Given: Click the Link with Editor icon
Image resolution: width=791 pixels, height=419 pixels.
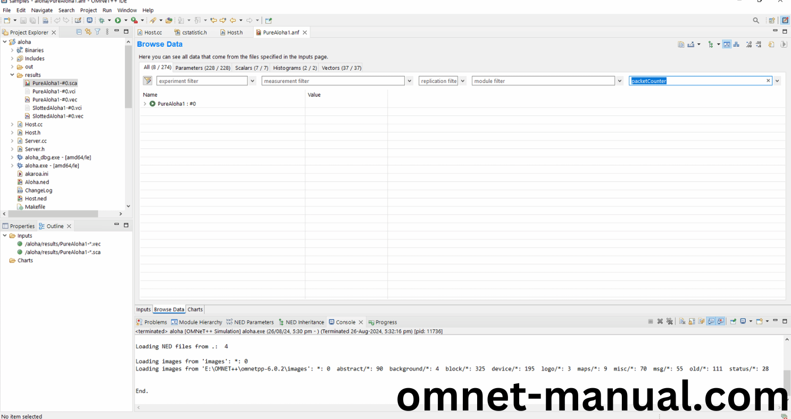Looking at the screenshot, I should click(88, 32).
